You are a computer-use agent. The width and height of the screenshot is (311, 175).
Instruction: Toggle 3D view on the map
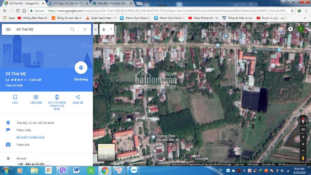(x=303, y=130)
